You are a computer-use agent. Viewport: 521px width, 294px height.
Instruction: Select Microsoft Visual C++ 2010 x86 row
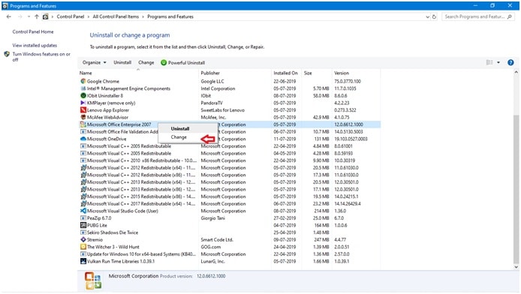point(229,160)
